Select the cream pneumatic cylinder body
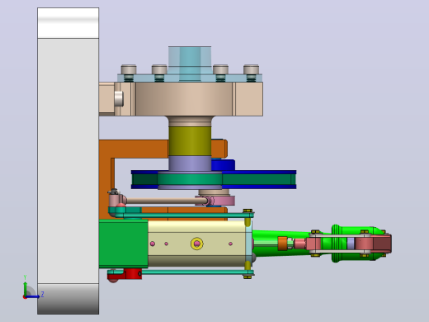 coord(196,244)
